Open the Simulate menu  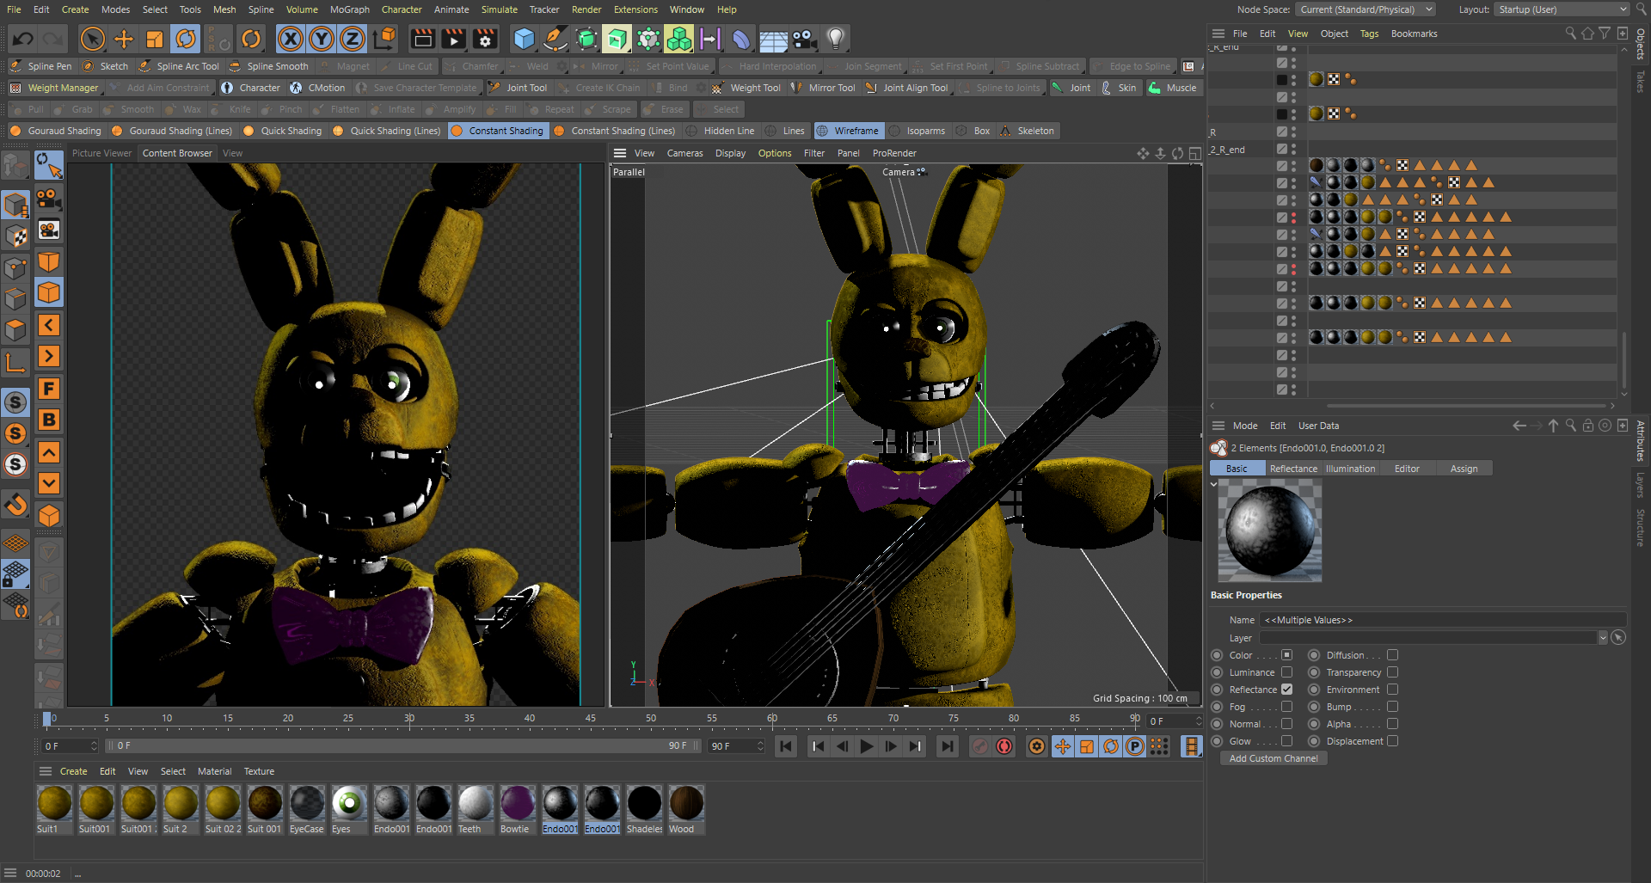tap(499, 9)
